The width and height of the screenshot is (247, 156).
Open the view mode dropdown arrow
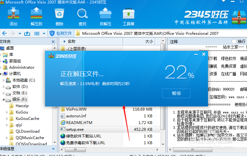click(44, 34)
